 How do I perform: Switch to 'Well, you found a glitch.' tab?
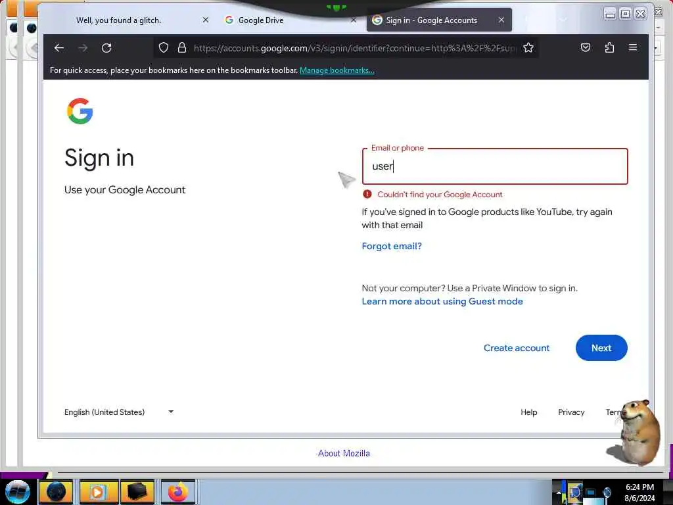click(118, 20)
